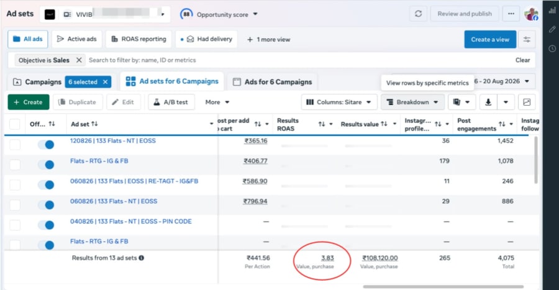This screenshot has width=559, height=290.
Task: Click the reports icon button
Action: [x=461, y=102]
